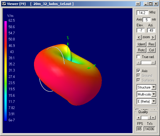
Task: Click the Col button
Action: 152,50
